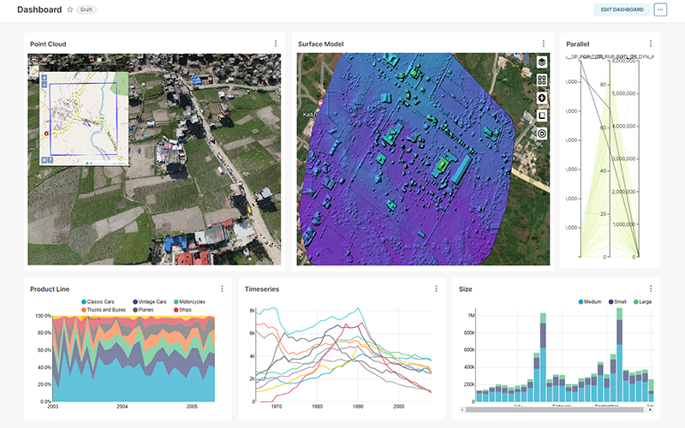This screenshot has width=685, height=428.
Task: Click the 6,000,000 axis label in Parallel
Action: click(x=624, y=61)
